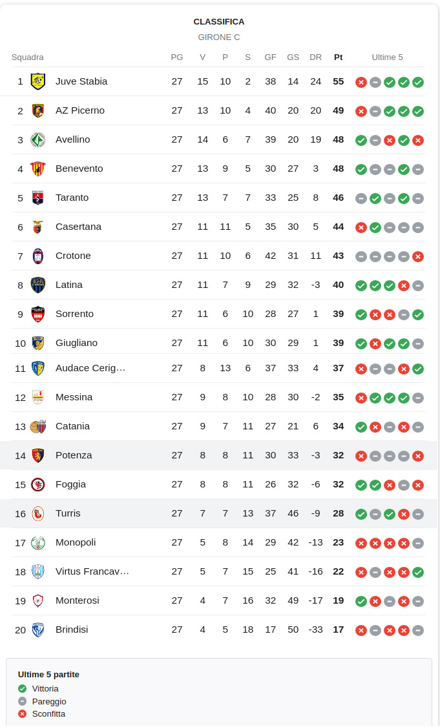Open Benevento's club badge
440x727 pixels.
tap(38, 169)
